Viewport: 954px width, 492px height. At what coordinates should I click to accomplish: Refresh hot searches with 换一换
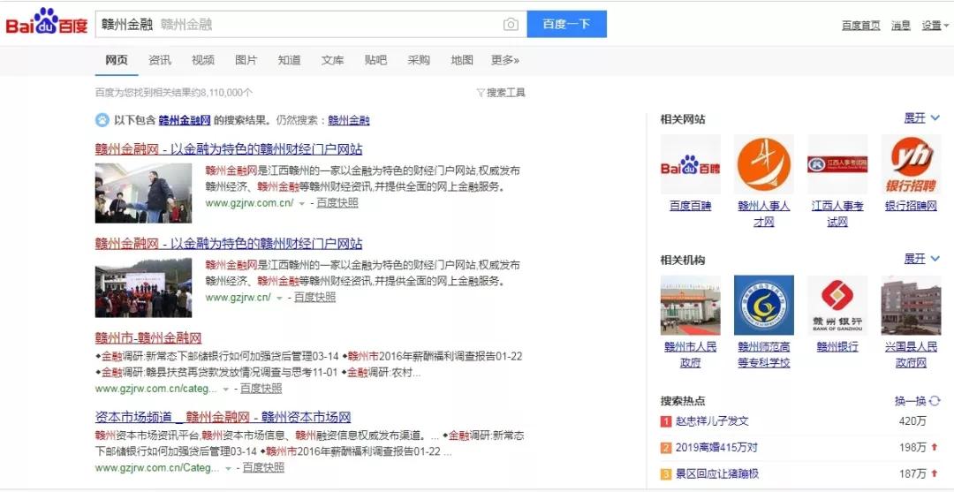pyautogui.click(x=917, y=401)
